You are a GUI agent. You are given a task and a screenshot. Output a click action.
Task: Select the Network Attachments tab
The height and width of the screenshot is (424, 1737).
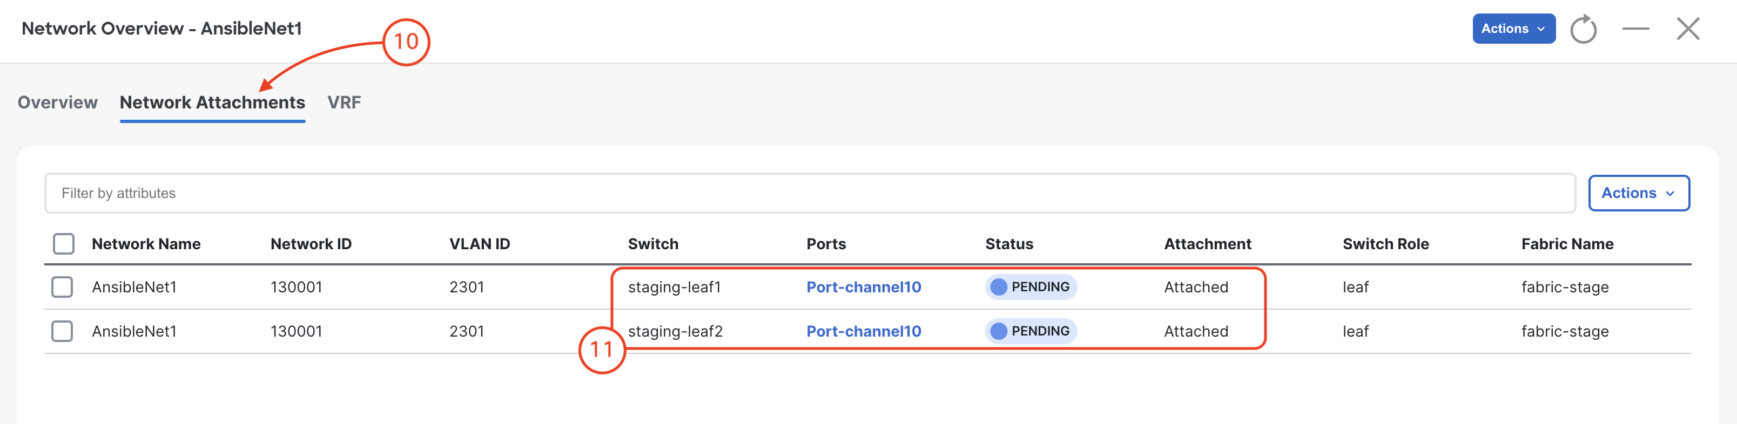click(x=212, y=102)
